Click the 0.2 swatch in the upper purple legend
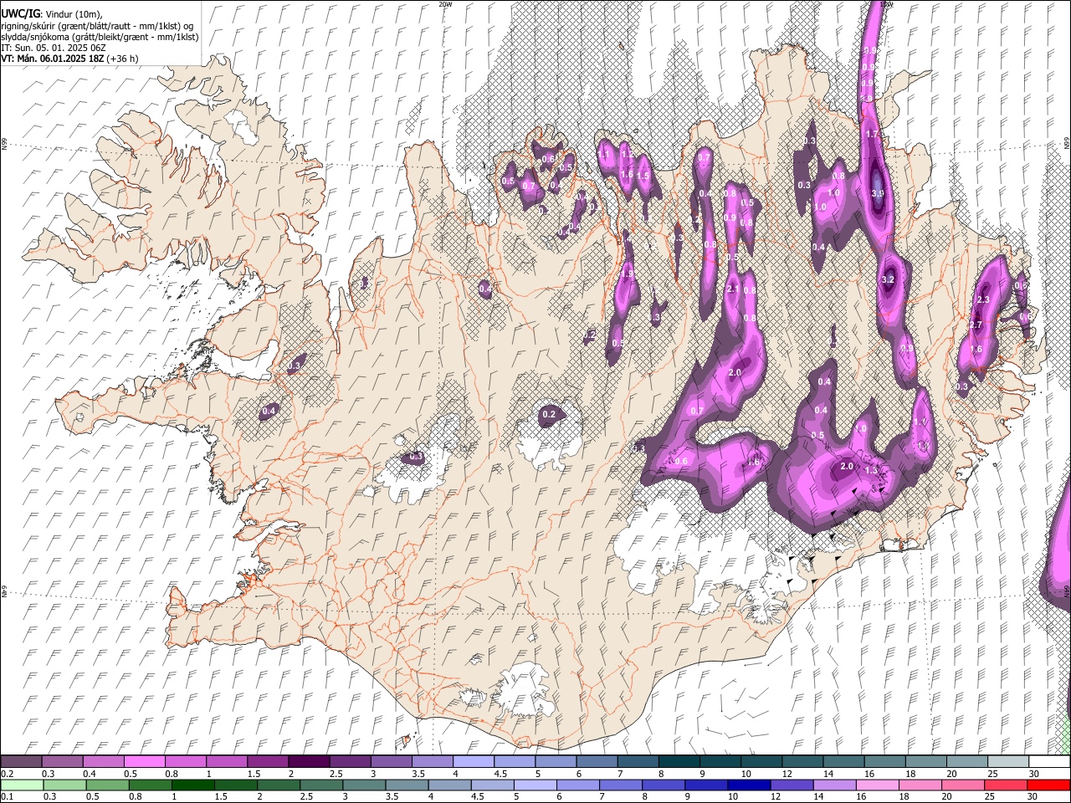This screenshot has width=1071, height=803. tap(21, 762)
